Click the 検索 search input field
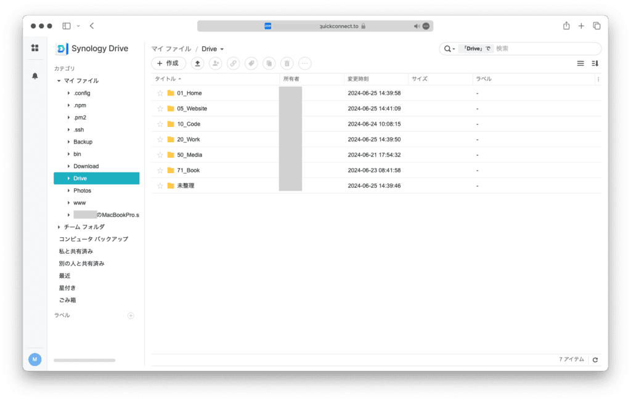 (x=545, y=49)
